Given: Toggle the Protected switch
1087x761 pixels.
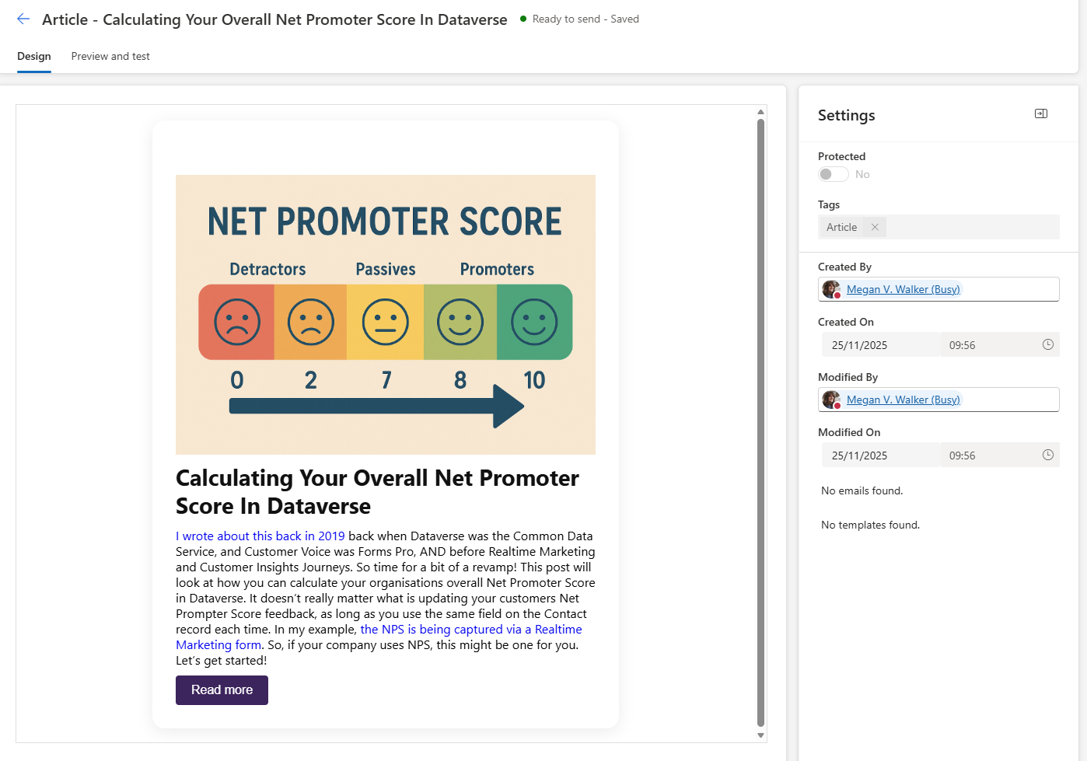Looking at the screenshot, I should [833, 174].
